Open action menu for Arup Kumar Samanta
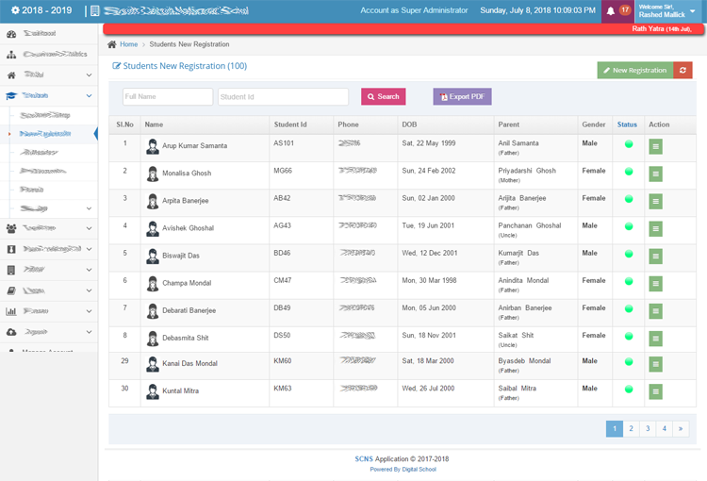707x481 pixels. click(x=655, y=146)
